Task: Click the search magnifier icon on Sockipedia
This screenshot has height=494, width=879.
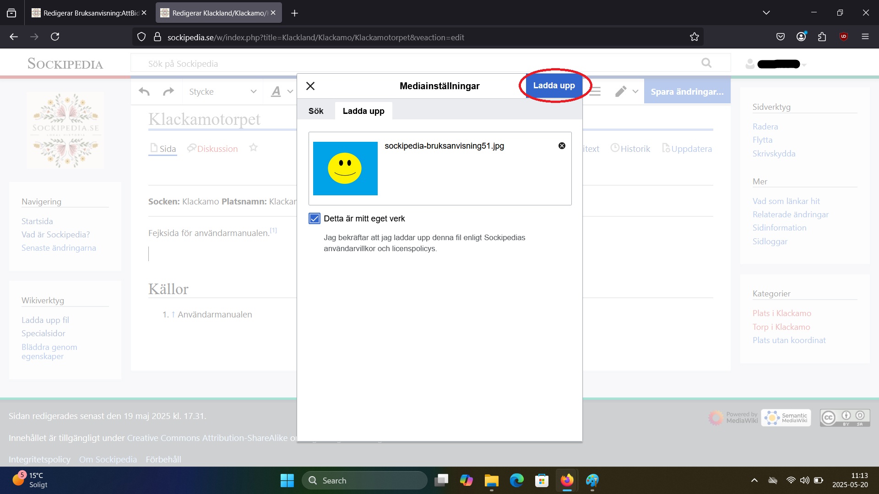Action: pyautogui.click(x=706, y=63)
